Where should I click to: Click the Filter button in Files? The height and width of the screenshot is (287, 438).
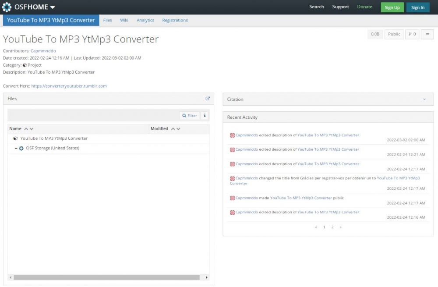tap(190, 116)
